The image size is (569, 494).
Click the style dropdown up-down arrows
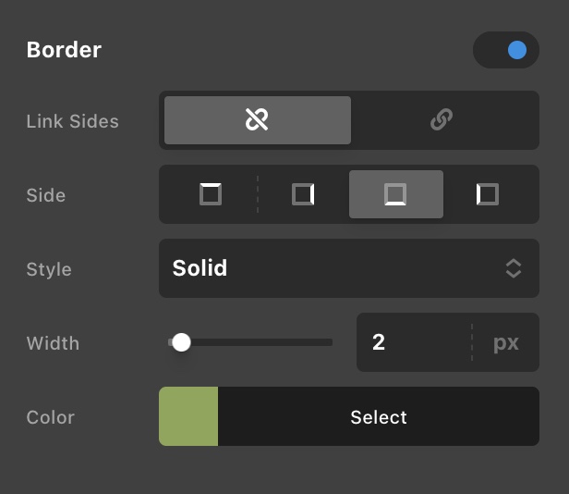(514, 268)
